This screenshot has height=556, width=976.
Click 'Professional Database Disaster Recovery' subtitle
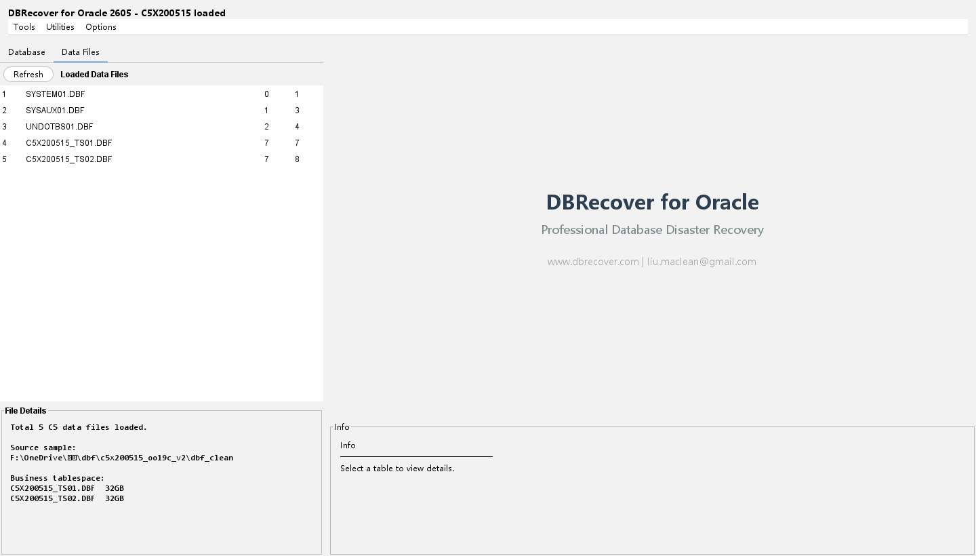[652, 230]
